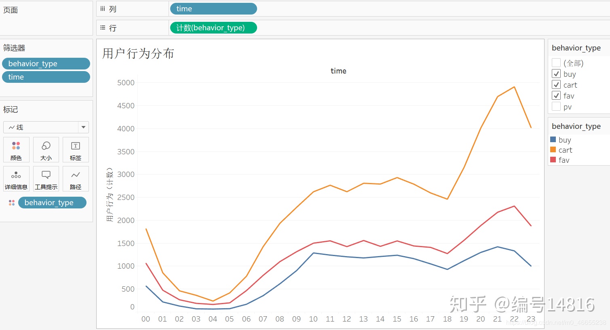This screenshot has height=330, width=610.
Task: Select time pill in Filters shelf
Action: [x=46, y=77]
